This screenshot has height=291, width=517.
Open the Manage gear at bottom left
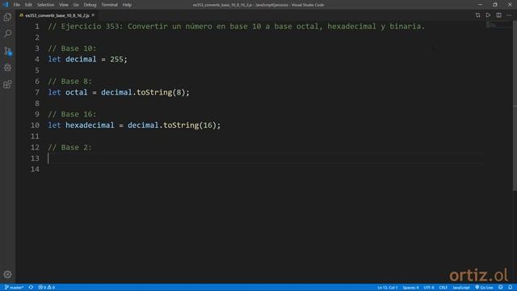pos(7,275)
